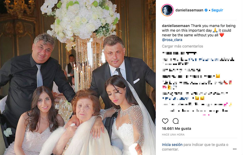
Task: Follow the account with the Seguir link
Action: pos(217,10)
